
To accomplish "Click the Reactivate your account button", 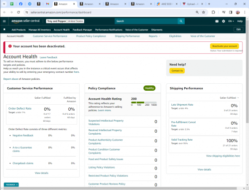I will click(x=225, y=46).
